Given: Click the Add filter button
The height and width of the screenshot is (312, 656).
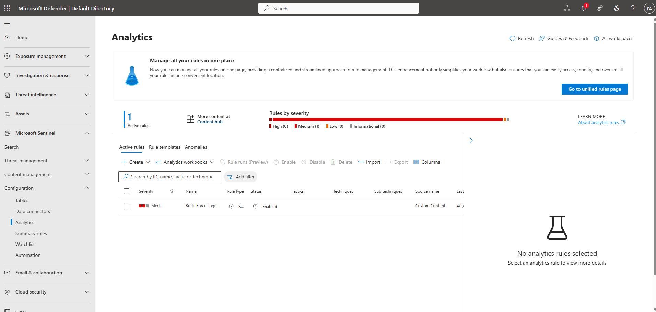Looking at the screenshot, I should pyautogui.click(x=241, y=177).
